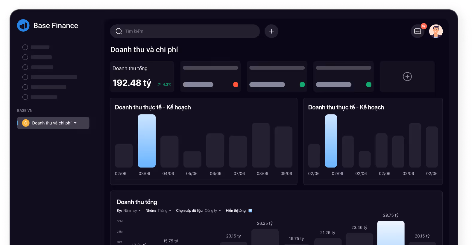This screenshot has width=472, height=245.
Task: Select Doanh thu và chi phí sidebar item
Action: pos(53,123)
